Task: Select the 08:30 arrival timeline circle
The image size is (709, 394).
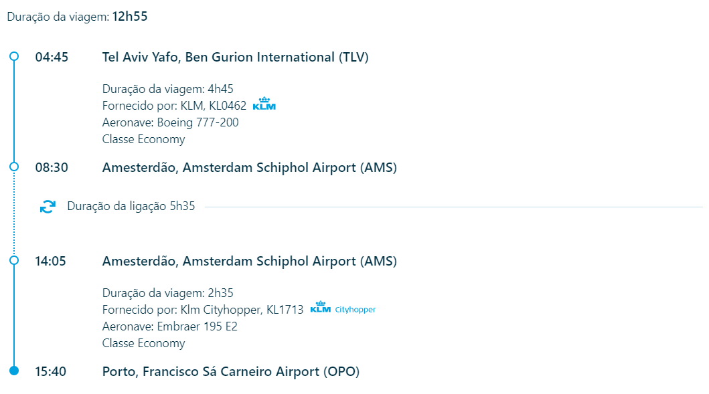Action: 14,167
